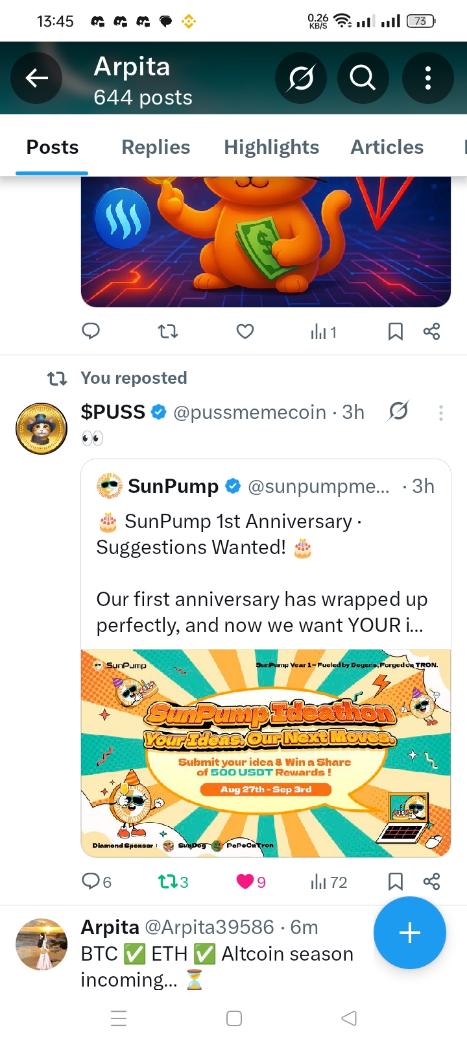Search within Arpita's posts
Viewport: 467px width, 1047px height.
pyautogui.click(x=363, y=78)
